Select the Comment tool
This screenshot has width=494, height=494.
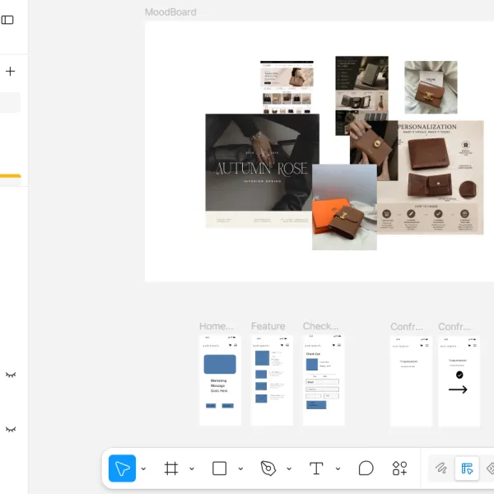366,468
